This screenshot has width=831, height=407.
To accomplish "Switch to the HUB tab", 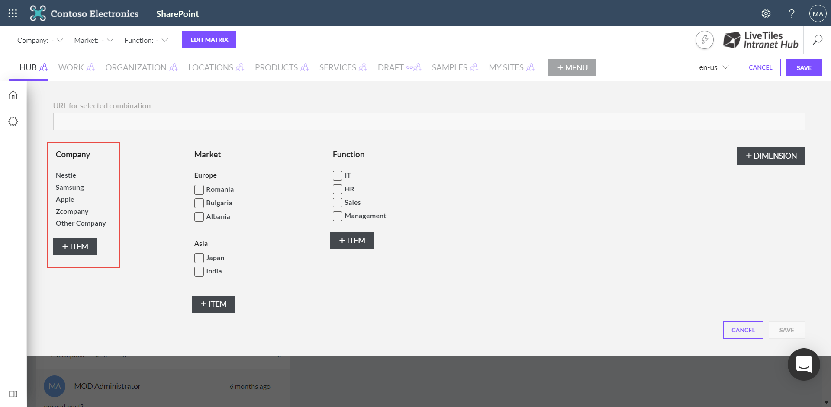I will [28, 67].
